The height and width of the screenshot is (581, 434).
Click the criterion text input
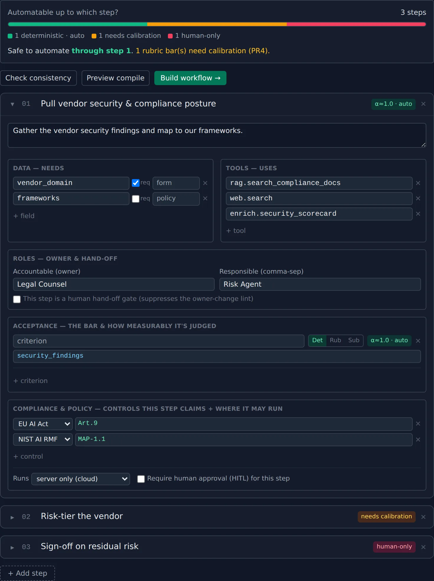tap(159, 341)
